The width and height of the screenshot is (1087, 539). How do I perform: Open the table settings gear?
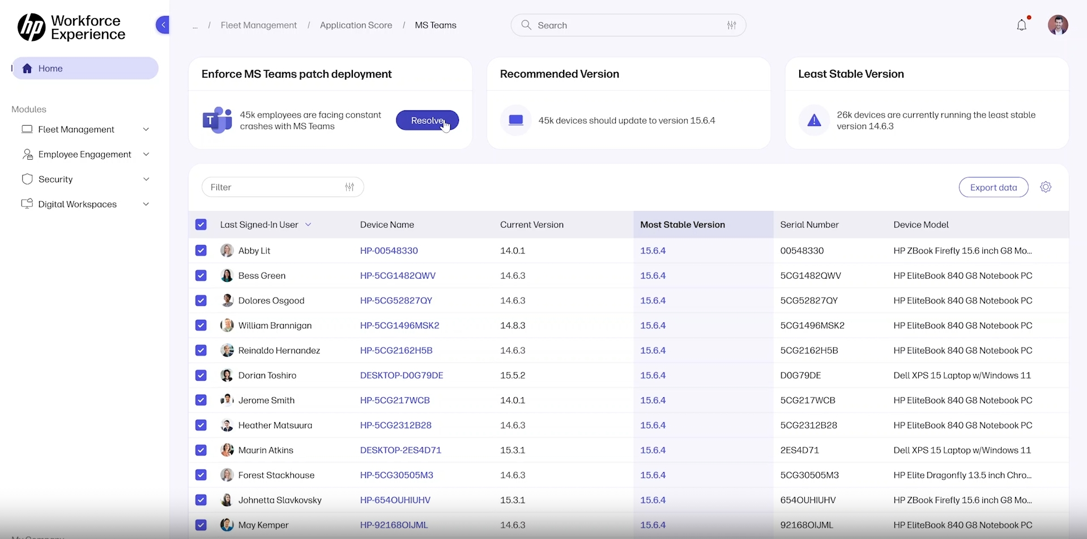1046,186
